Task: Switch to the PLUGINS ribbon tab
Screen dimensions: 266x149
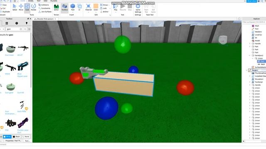Action: (x=54, y=1)
